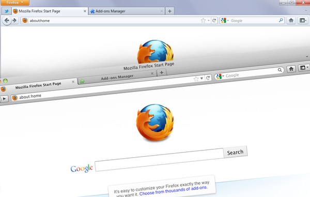
Task: Bookmark page with star in Windows window
Action: (203, 20)
